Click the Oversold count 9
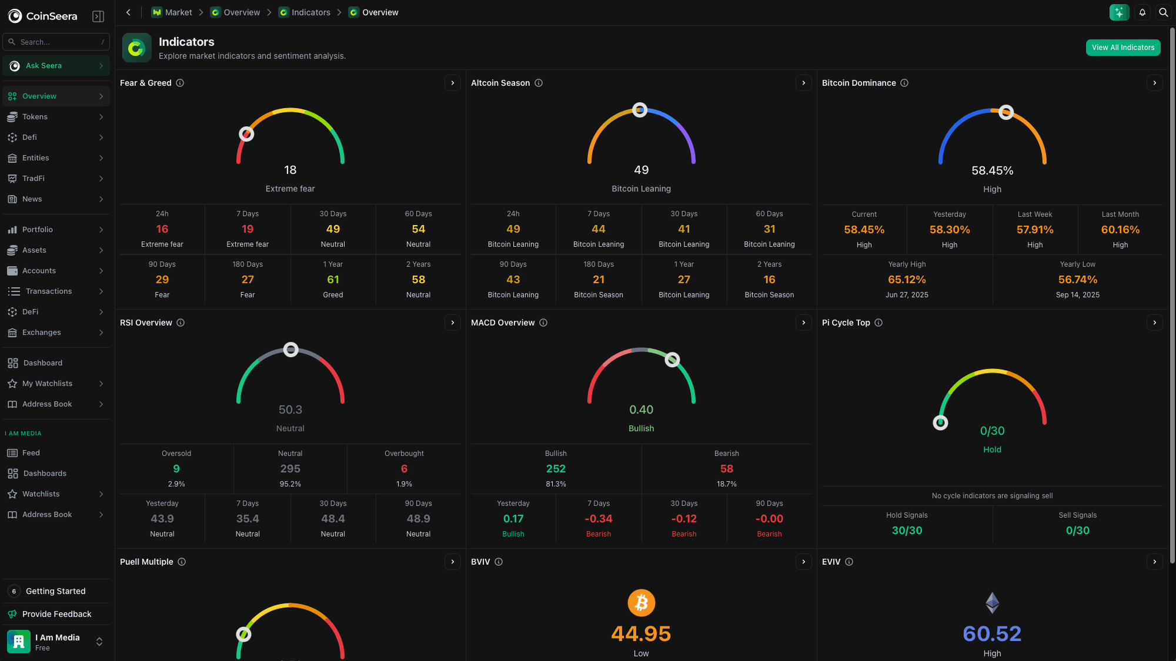 pyautogui.click(x=176, y=469)
